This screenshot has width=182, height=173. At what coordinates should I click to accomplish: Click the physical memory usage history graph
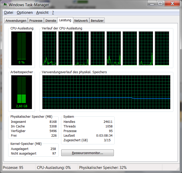pos(106,92)
